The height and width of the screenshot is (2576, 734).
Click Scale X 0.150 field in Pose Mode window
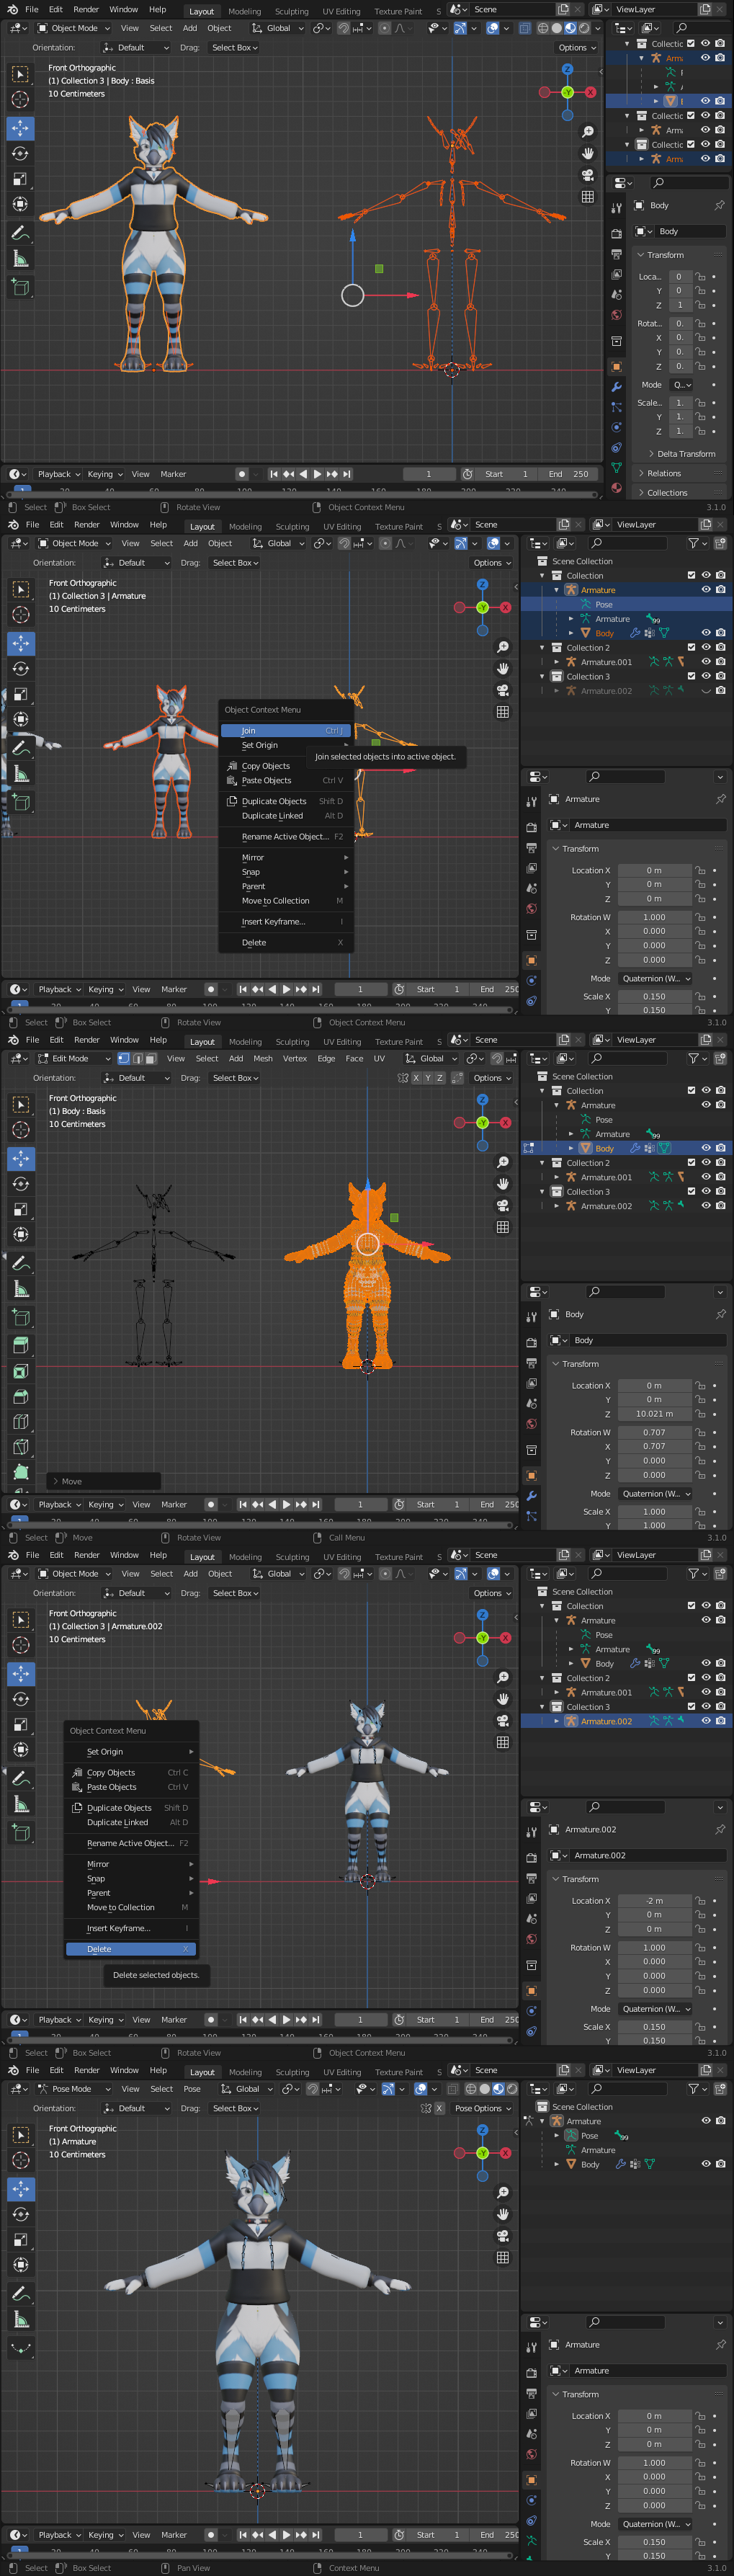click(x=655, y=2542)
